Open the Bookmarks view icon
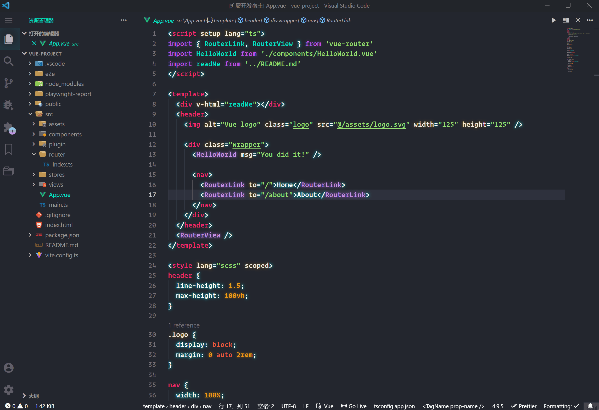Viewport: 599px width, 410px height. [9, 149]
